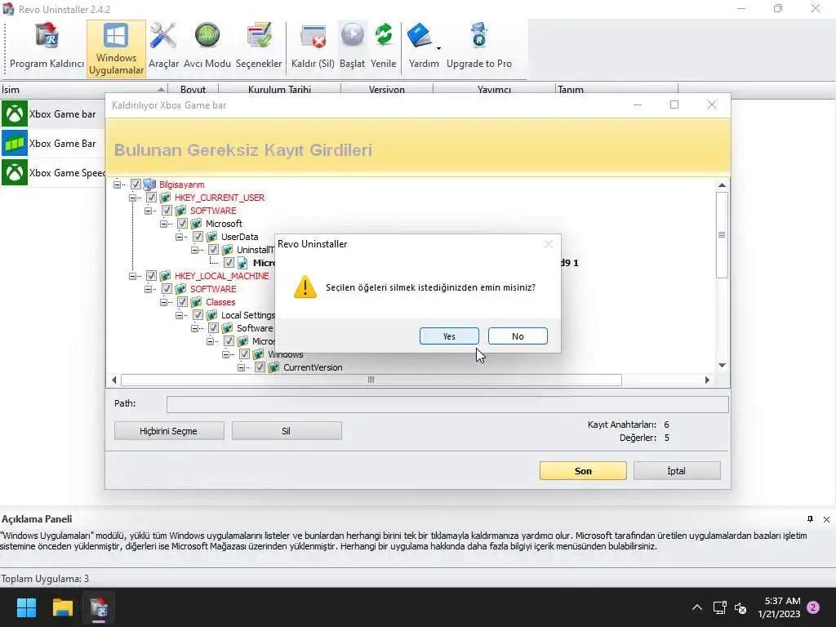836x627 pixels.
Task: Activate Avcı Modu radar icon
Action: click(x=207, y=47)
